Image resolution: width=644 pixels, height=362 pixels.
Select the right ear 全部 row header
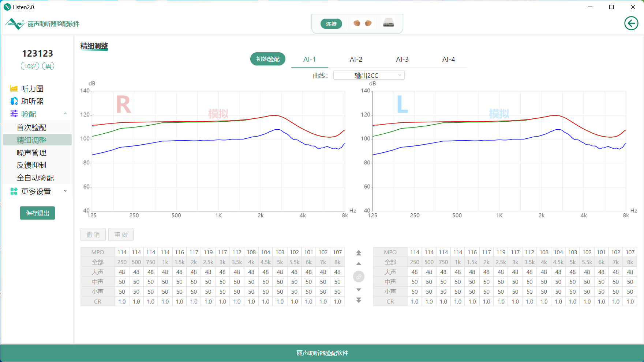pyautogui.click(x=98, y=262)
